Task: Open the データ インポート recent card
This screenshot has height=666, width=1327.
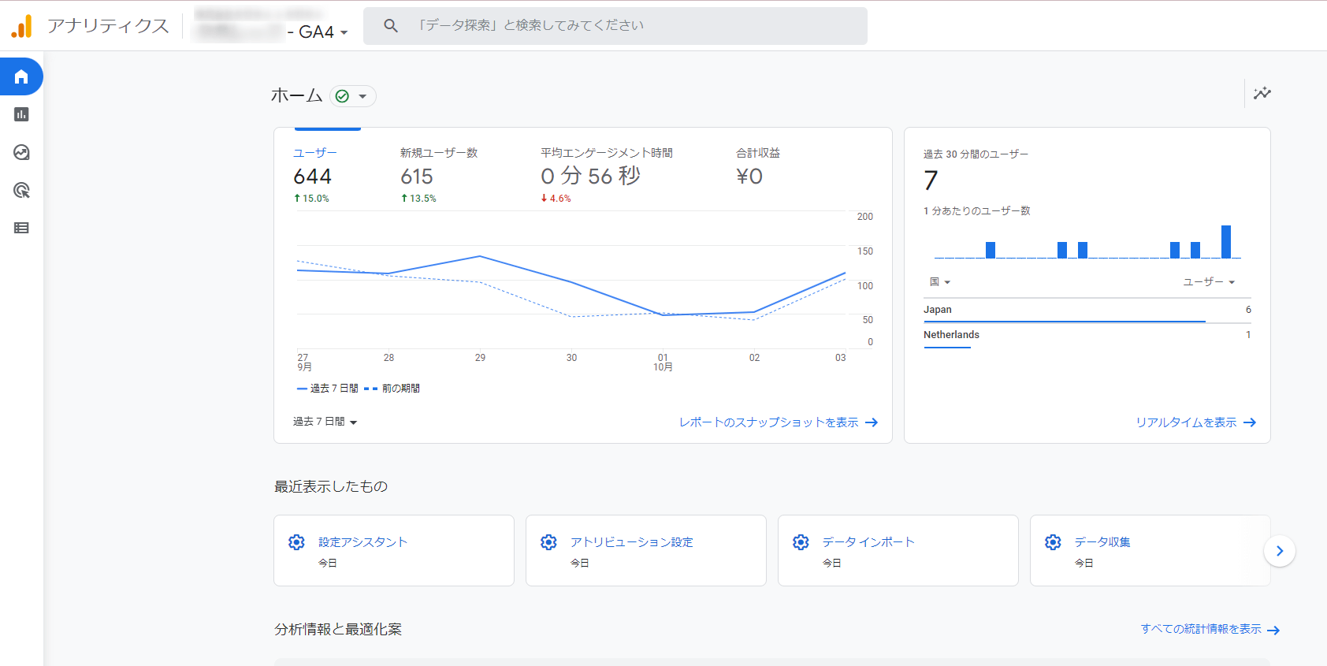Action: click(898, 550)
